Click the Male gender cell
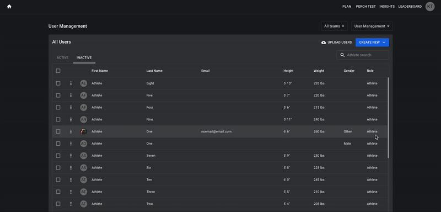 [x=347, y=144]
